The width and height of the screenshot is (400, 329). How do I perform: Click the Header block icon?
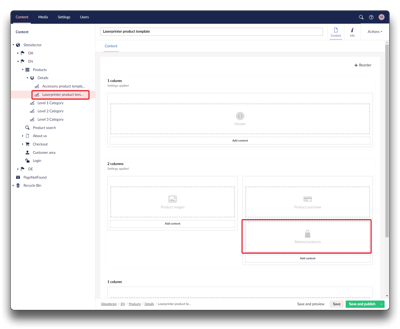coord(240,116)
